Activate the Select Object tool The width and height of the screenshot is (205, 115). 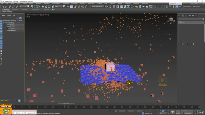click(x=29, y=7)
